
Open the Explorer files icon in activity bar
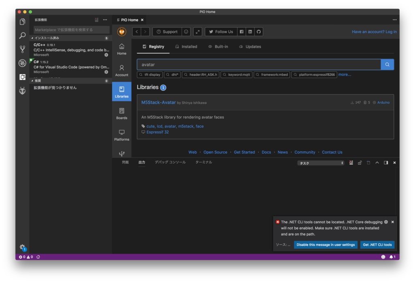23,21
